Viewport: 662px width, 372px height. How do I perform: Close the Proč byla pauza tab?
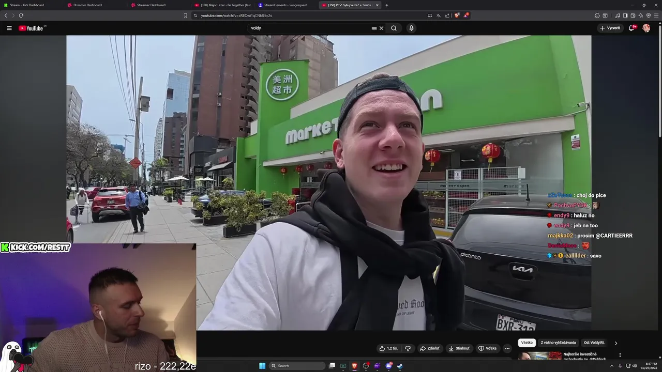tap(377, 5)
